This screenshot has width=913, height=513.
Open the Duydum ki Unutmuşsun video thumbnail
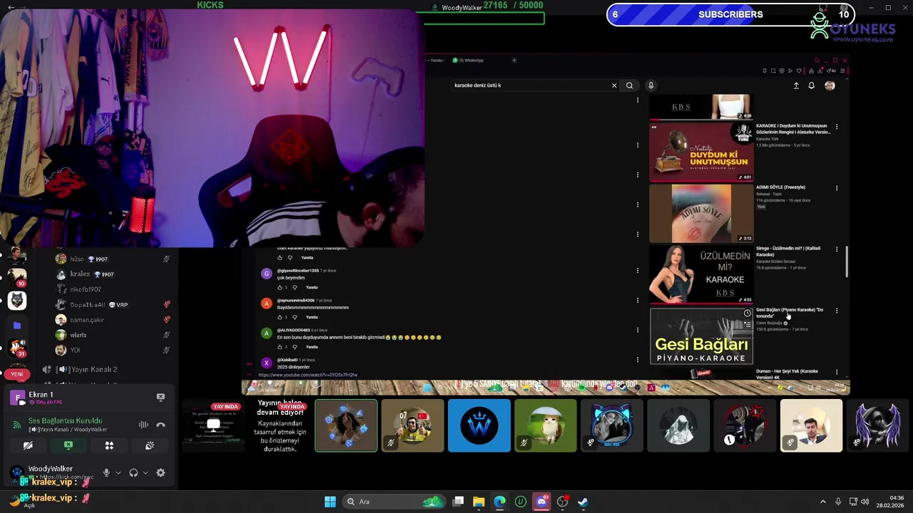tap(701, 152)
